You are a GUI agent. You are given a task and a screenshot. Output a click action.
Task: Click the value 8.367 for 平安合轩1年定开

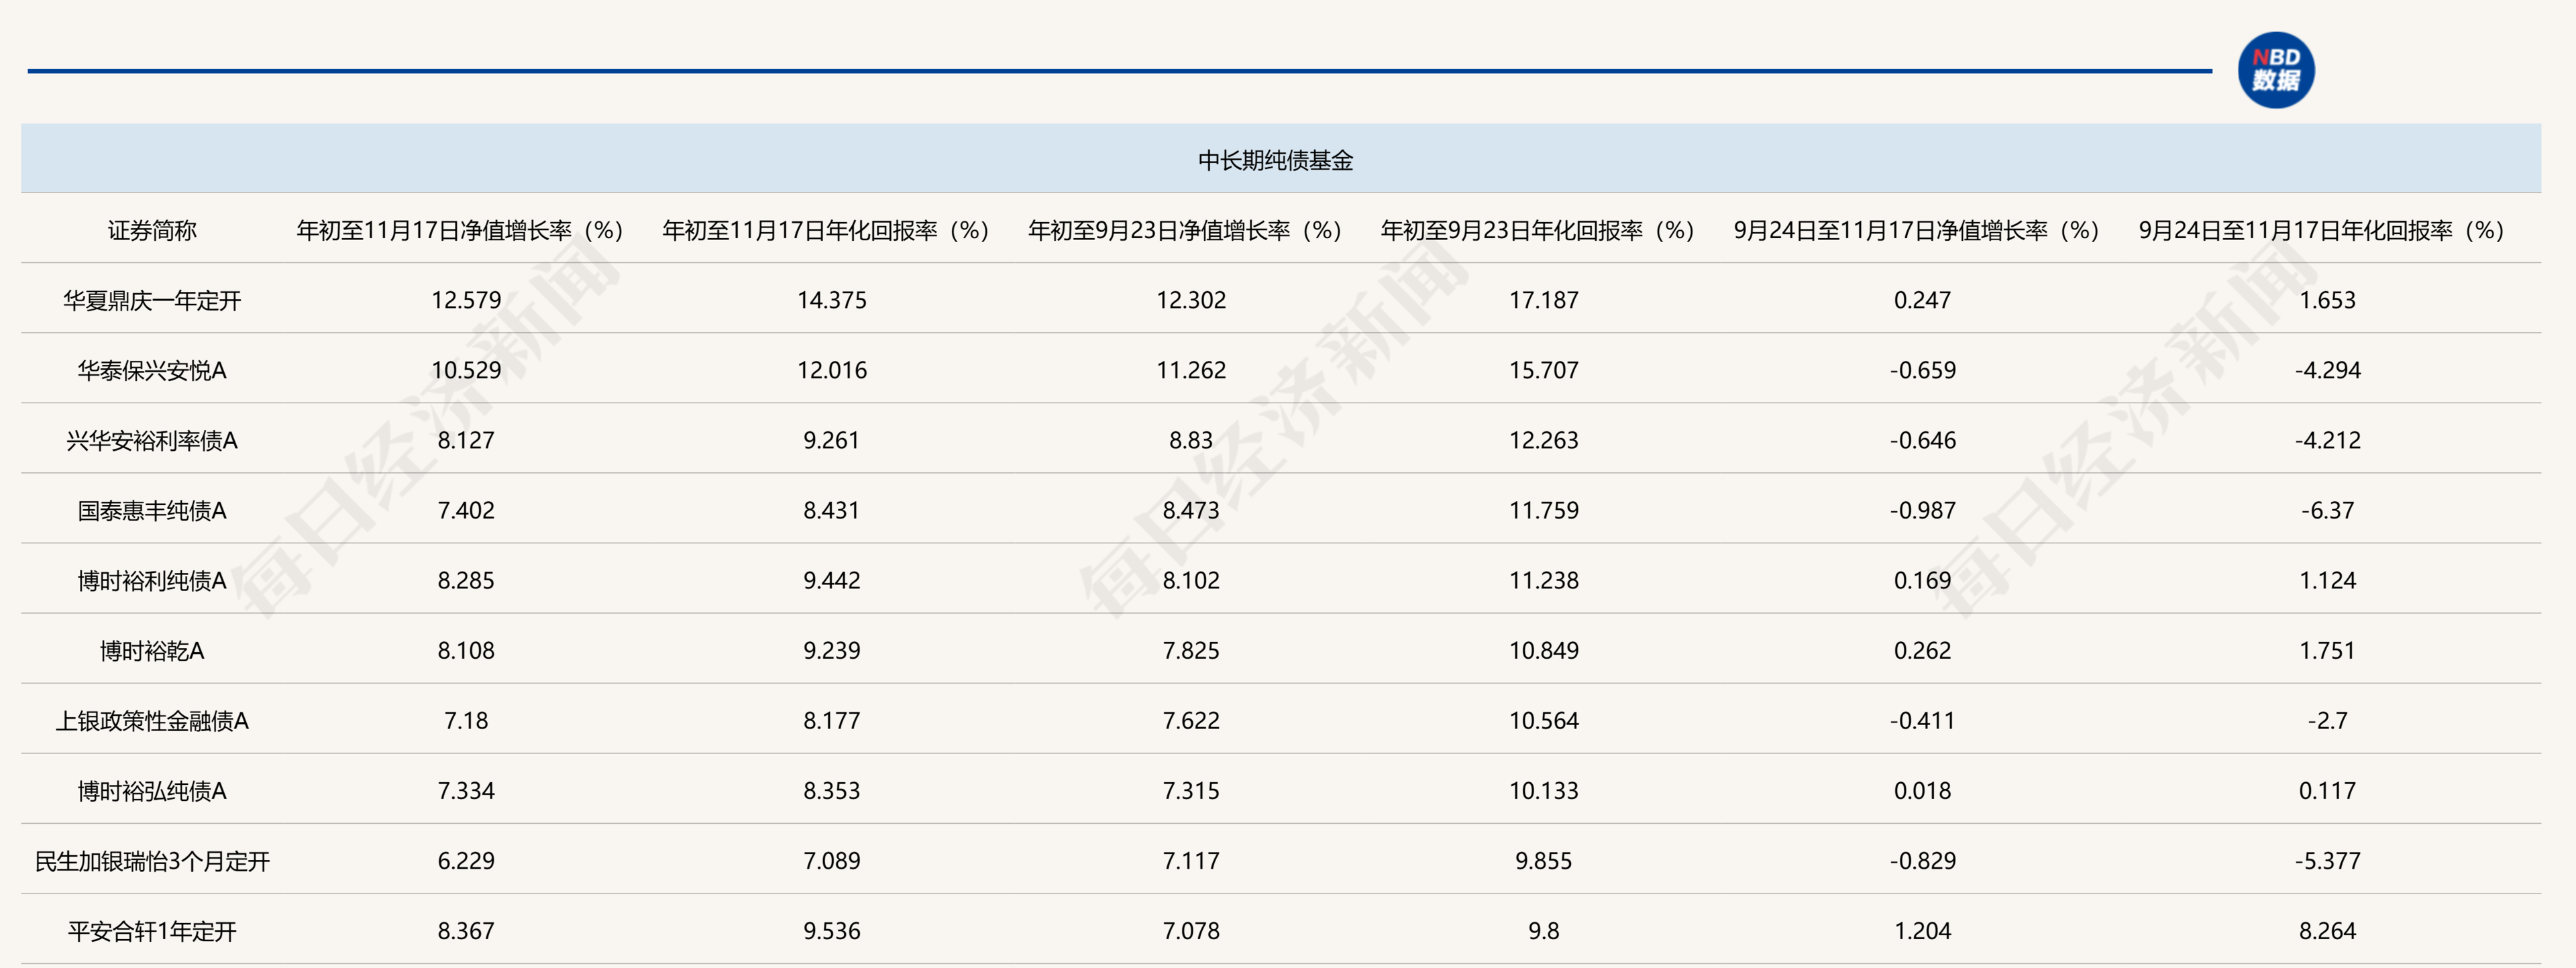coord(466,930)
